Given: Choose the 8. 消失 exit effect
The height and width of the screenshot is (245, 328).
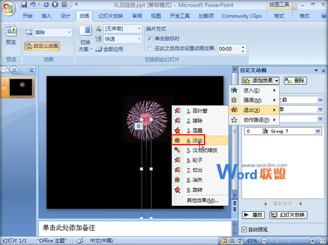Looking at the screenshot, I should click(200, 180).
